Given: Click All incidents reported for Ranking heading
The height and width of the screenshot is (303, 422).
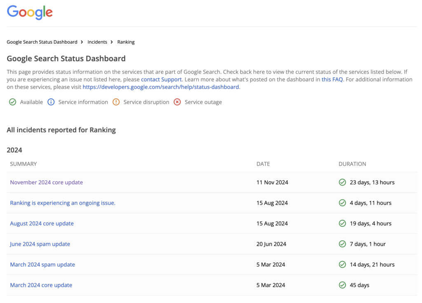Looking at the screenshot, I should pyautogui.click(x=61, y=130).
